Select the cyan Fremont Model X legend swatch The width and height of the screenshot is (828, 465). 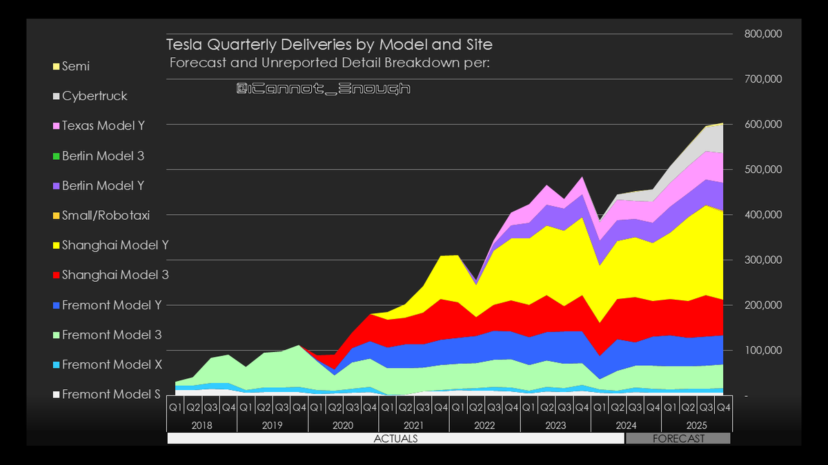[56, 364]
